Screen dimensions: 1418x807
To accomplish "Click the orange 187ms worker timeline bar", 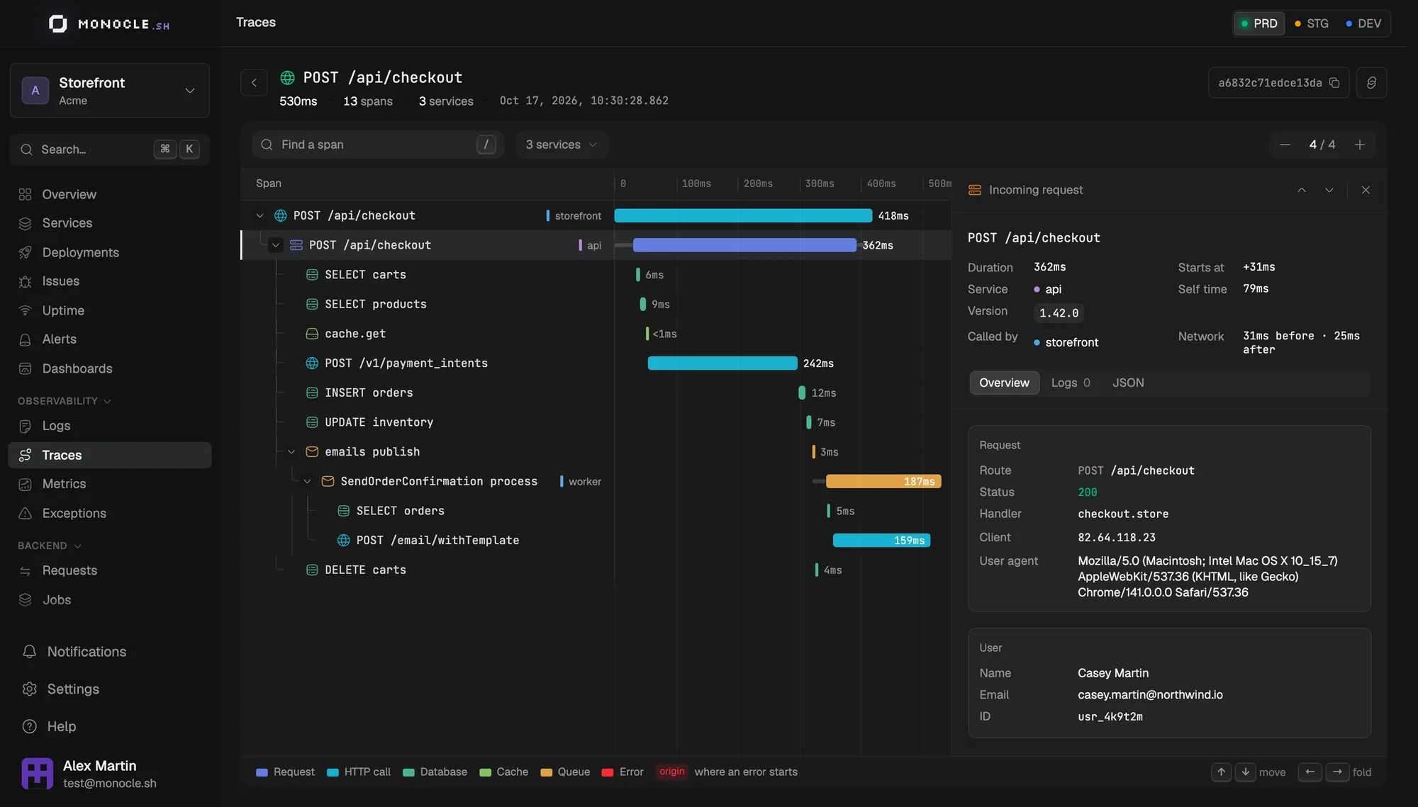I will click(883, 481).
